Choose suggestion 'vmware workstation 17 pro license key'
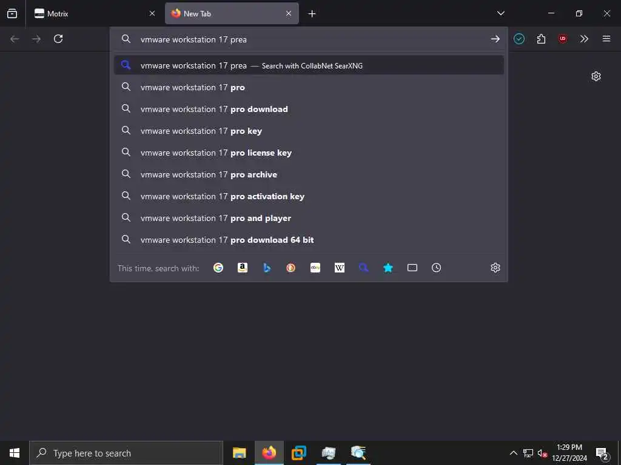This screenshot has width=621, height=465. point(309,153)
